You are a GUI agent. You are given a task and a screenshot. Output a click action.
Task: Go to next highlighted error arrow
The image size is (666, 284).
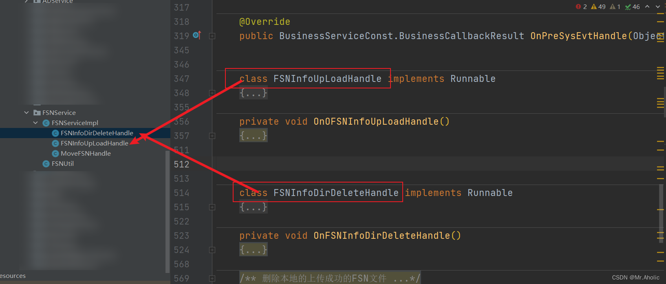(657, 7)
